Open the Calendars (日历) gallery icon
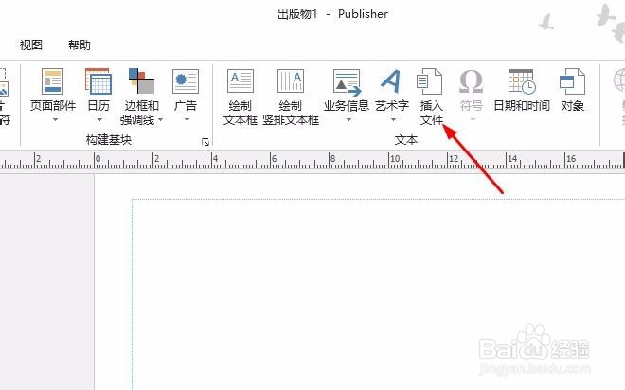Screen dimensions: 625x390 98,80
